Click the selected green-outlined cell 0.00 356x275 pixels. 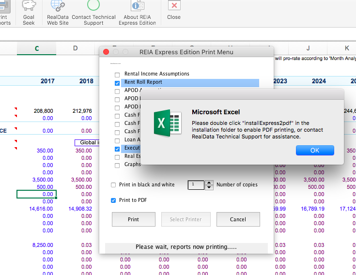(x=36, y=194)
